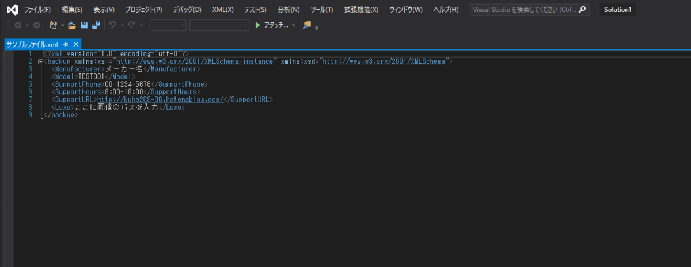
Task: Click the Save All icon
Action: (x=96, y=25)
